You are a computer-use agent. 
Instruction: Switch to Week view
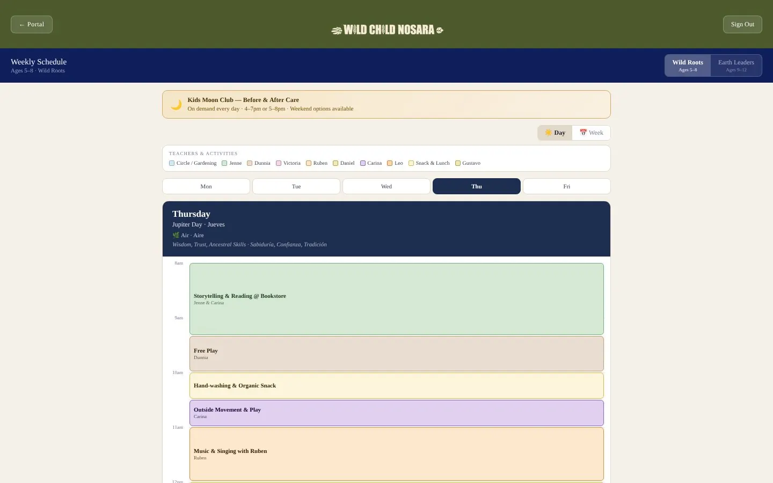point(591,133)
